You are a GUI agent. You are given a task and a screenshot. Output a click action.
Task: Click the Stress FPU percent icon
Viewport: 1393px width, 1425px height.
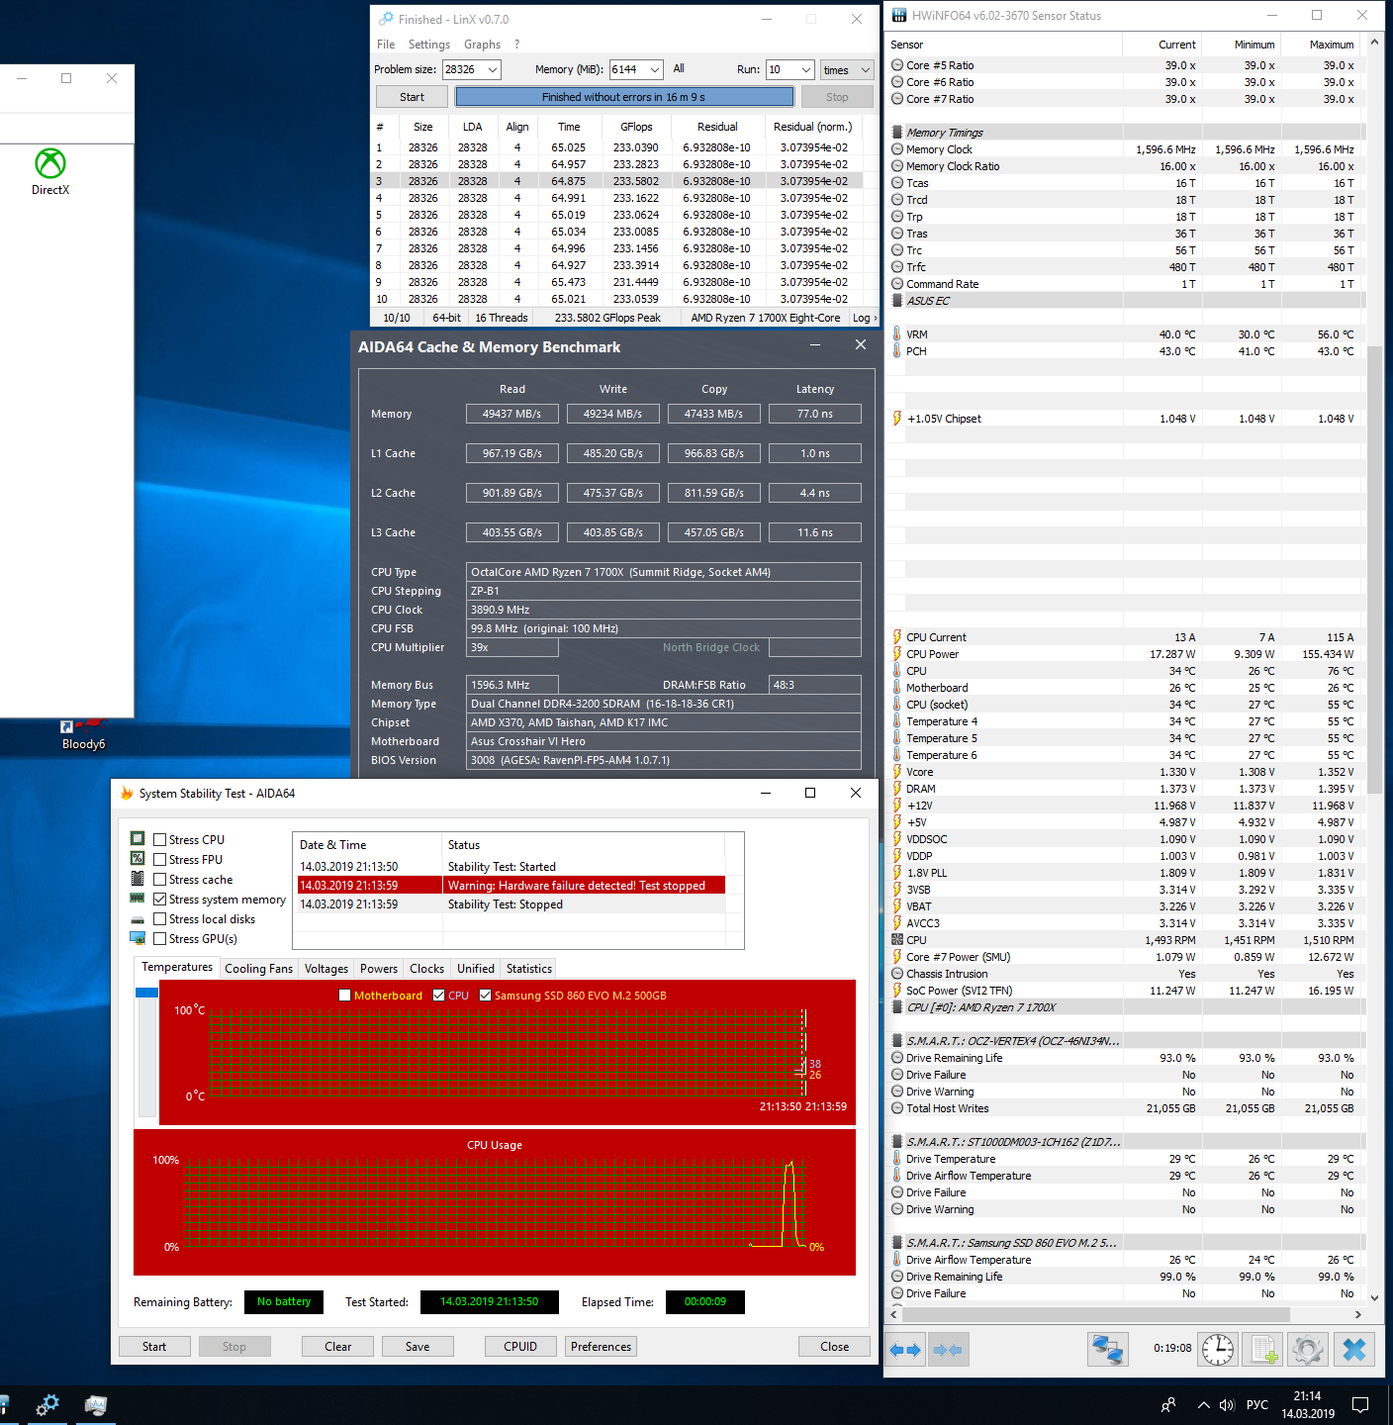pyautogui.click(x=138, y=859)
